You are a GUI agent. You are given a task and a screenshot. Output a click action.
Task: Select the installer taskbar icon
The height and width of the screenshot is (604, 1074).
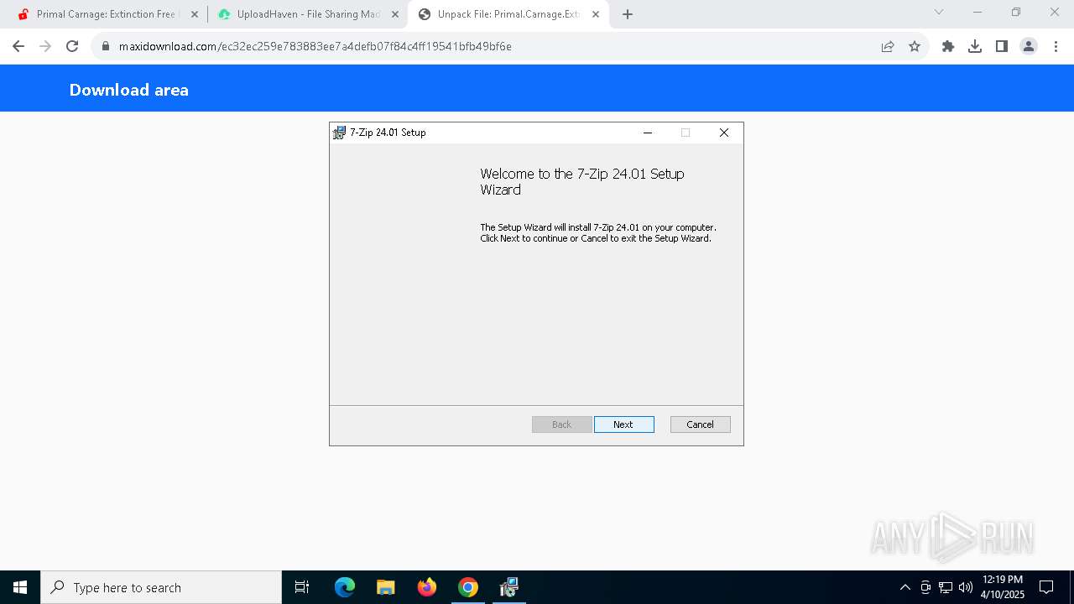pos(508,587)
